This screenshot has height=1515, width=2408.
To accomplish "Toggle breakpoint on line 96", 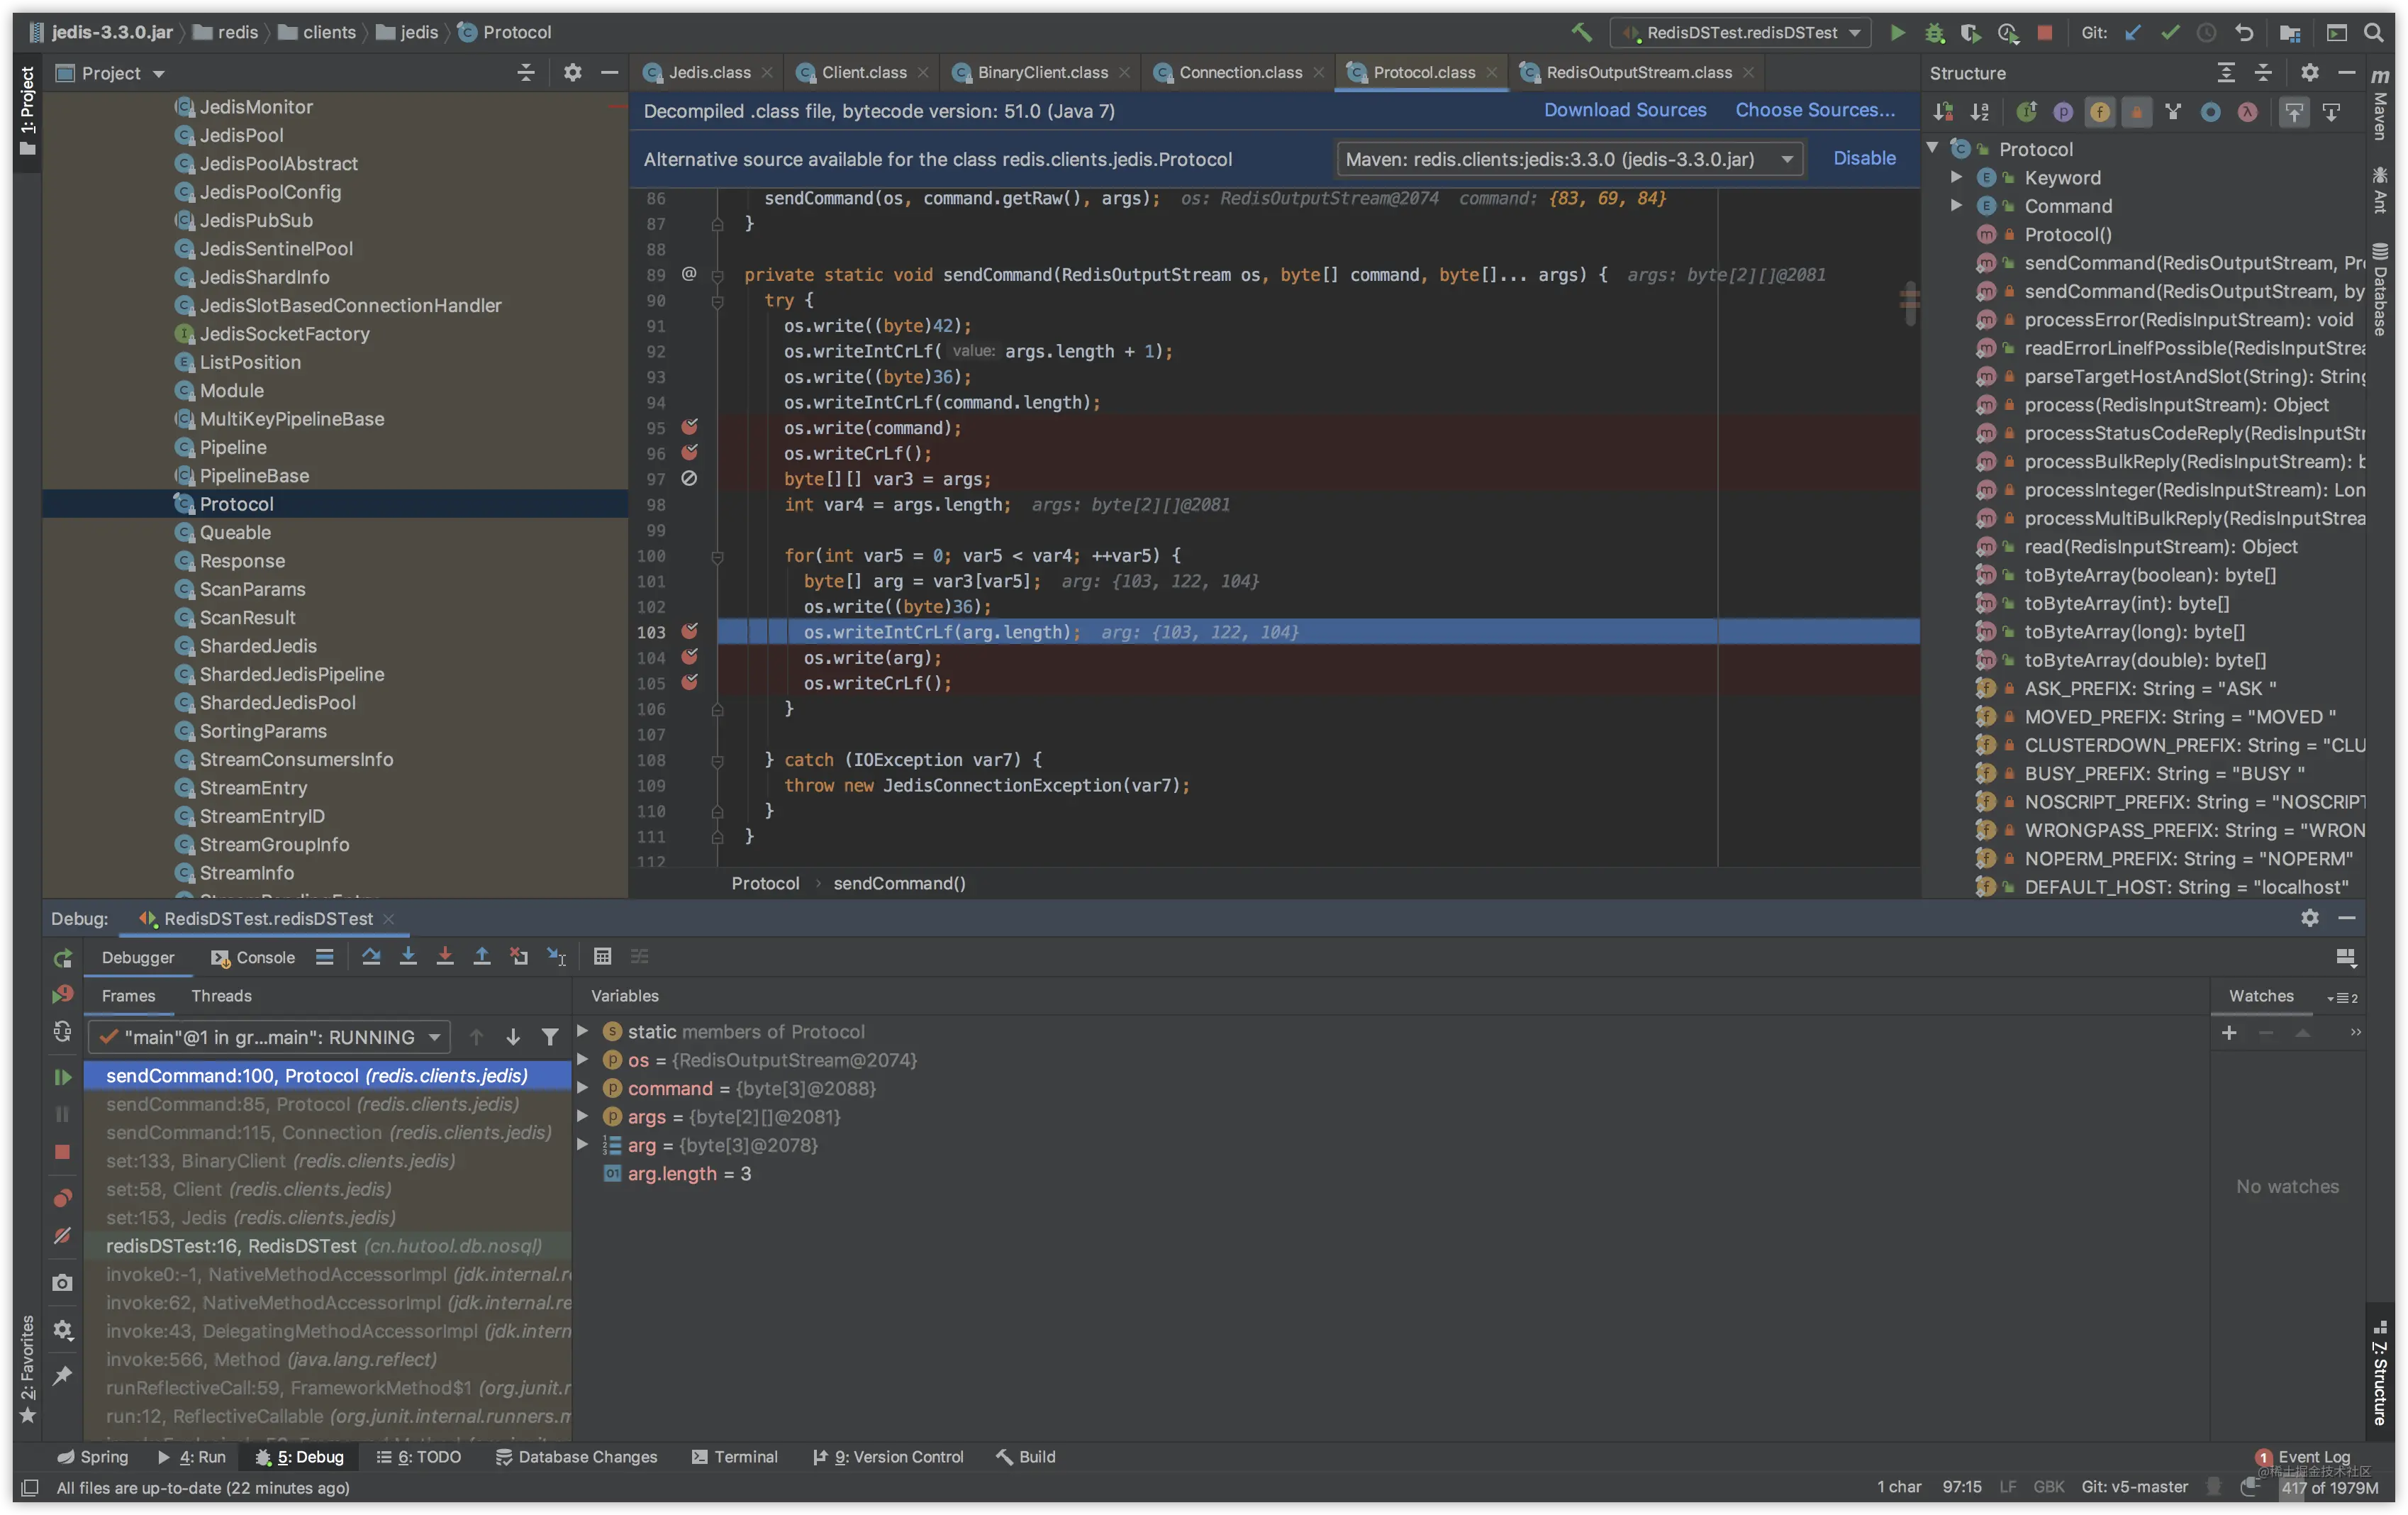I will tap(689, 452).
